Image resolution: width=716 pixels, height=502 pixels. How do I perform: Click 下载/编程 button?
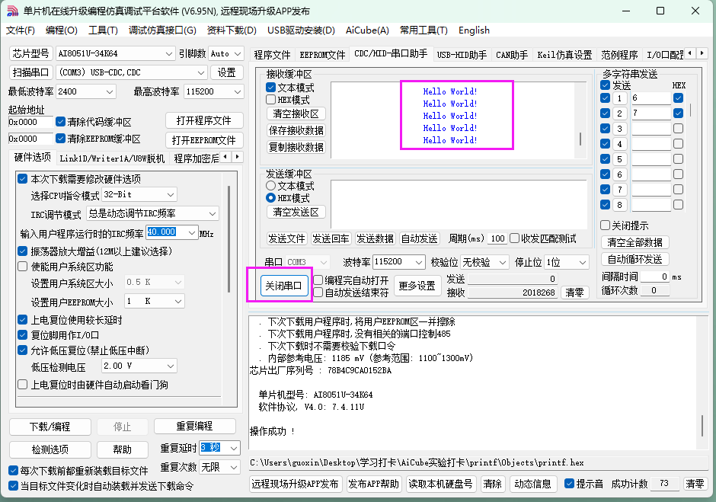coord(50,427)
